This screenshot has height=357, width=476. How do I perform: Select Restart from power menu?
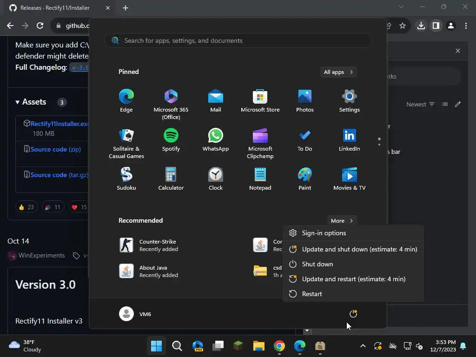(x=353, y=294)
